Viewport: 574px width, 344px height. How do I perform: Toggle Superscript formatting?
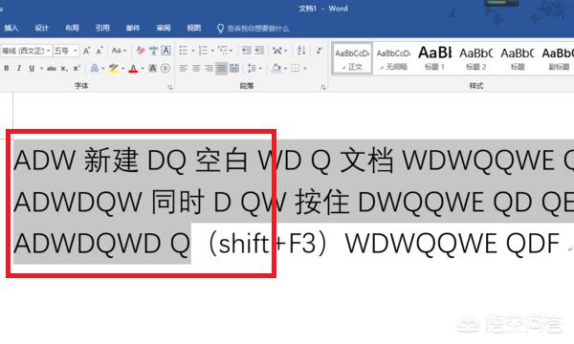(77, 68)
